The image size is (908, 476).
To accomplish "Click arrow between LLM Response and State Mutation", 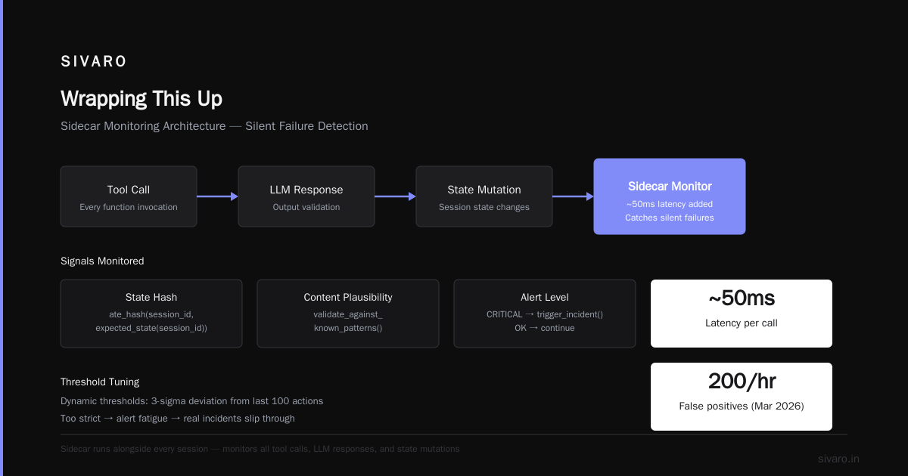I will click(x=396, y=196).
